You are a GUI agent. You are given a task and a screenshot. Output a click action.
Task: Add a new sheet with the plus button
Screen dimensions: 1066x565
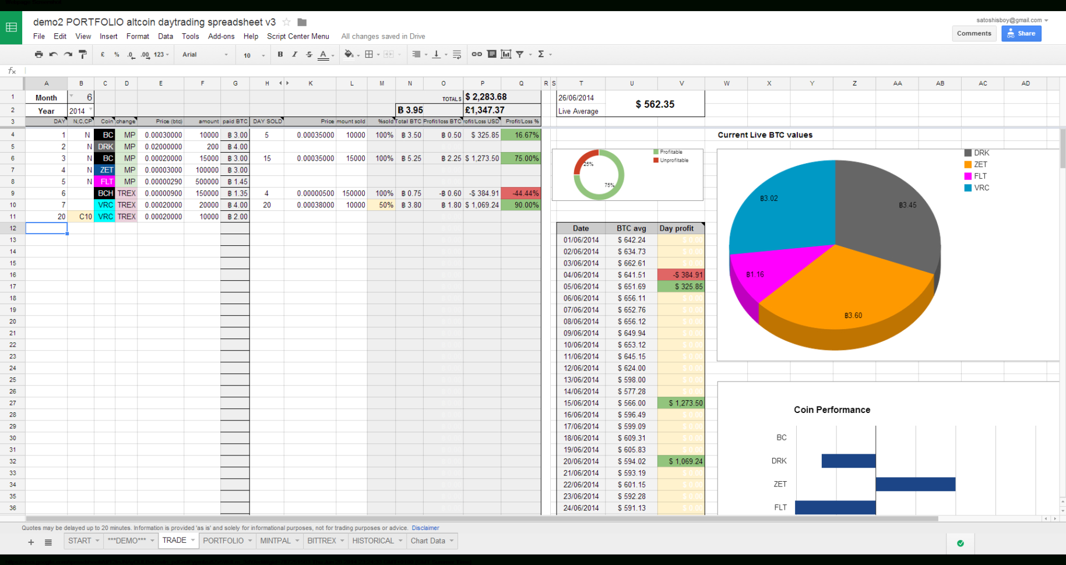point(31,542)
